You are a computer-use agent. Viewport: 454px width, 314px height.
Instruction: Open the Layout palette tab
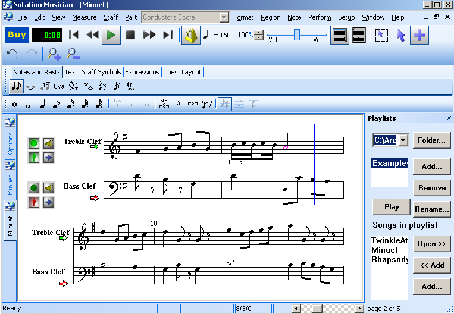192,72
